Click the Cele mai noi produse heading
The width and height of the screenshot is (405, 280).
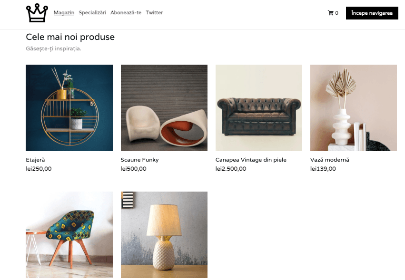70,37
